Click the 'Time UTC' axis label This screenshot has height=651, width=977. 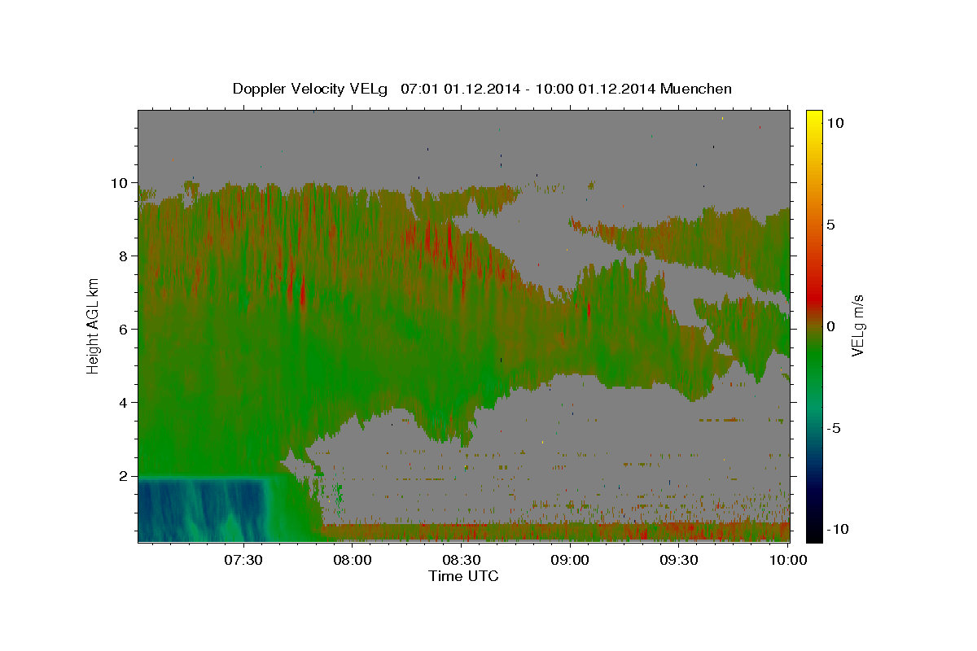coord(463,576)
